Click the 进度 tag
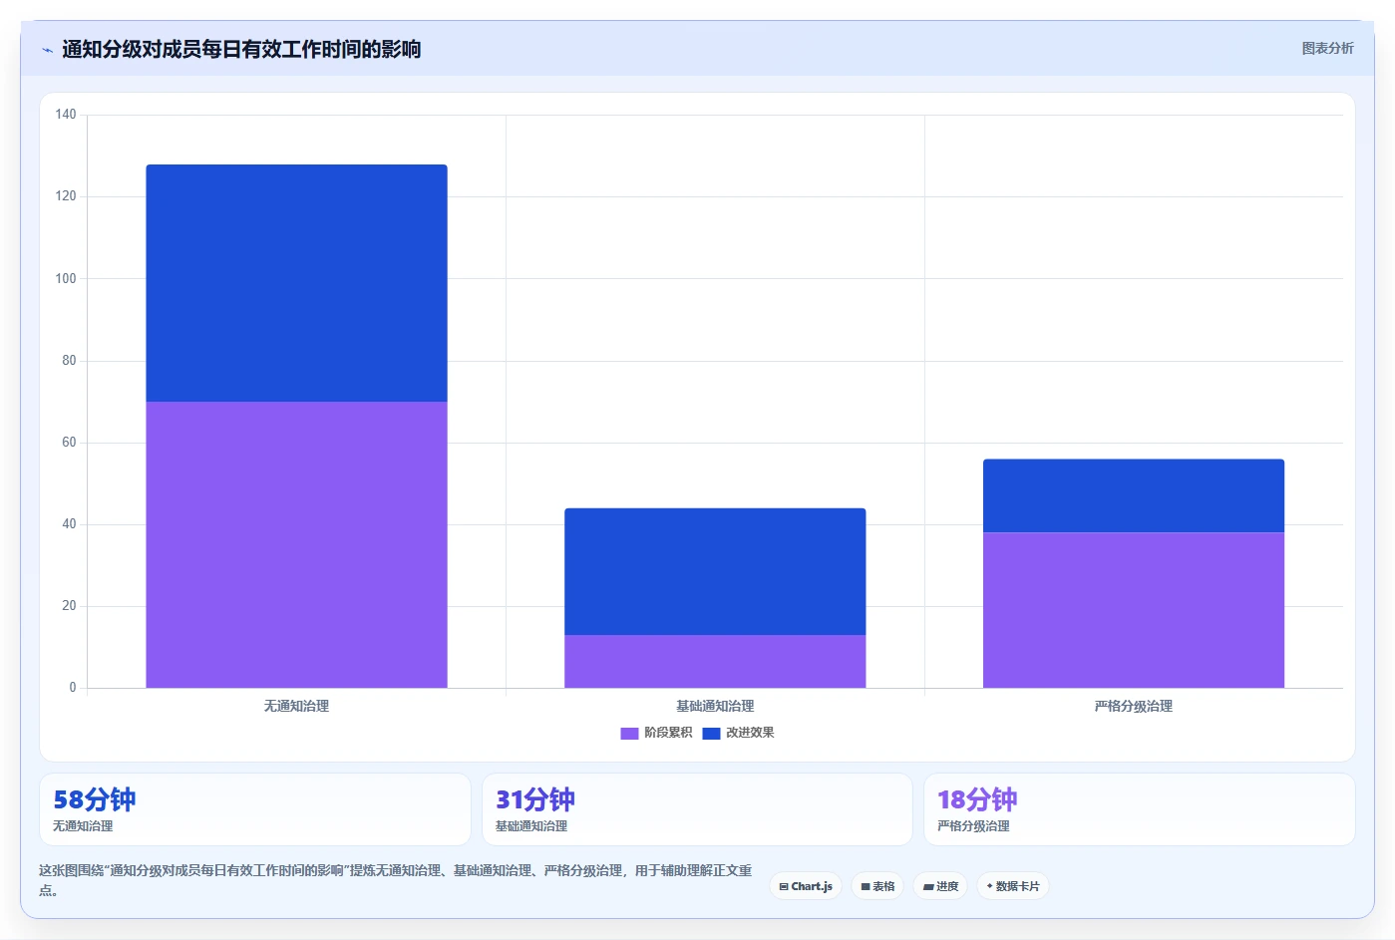 (940, 886)
